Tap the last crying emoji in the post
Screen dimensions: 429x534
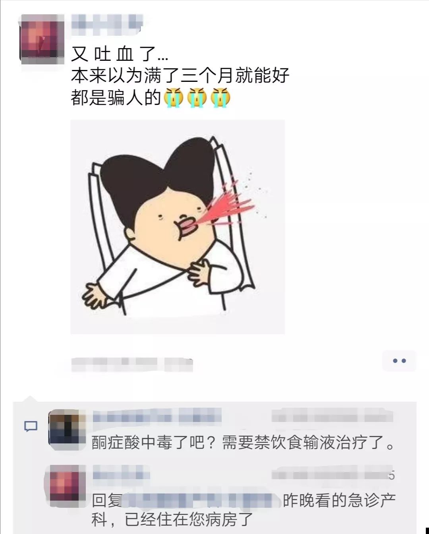[x=221, y=97]
